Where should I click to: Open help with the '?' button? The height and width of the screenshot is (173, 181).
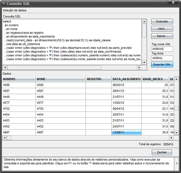(177, 164)
